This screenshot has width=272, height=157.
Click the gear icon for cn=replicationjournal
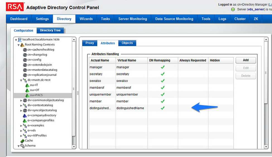tap(25, 75)
